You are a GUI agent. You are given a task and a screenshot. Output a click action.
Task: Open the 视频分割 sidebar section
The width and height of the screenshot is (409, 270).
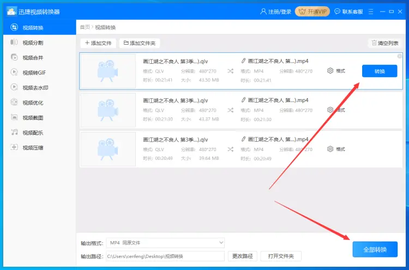point(39,43)
